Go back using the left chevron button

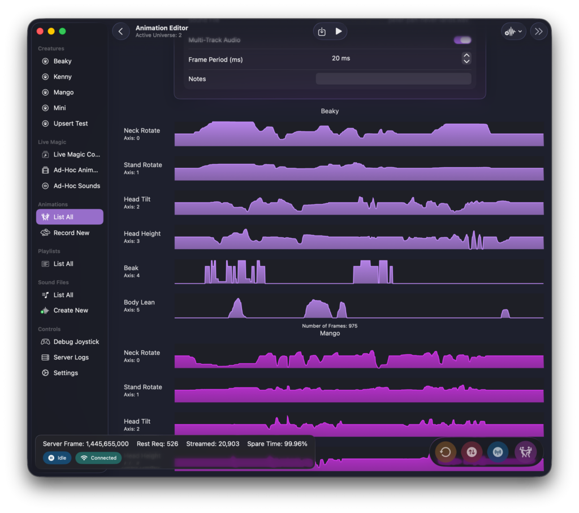point(120,32)
